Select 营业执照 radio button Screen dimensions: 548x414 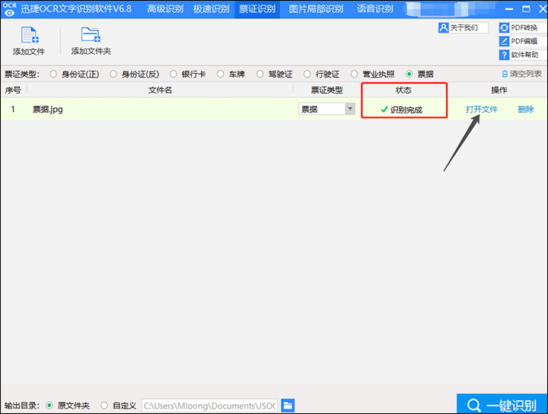[354, 74]
